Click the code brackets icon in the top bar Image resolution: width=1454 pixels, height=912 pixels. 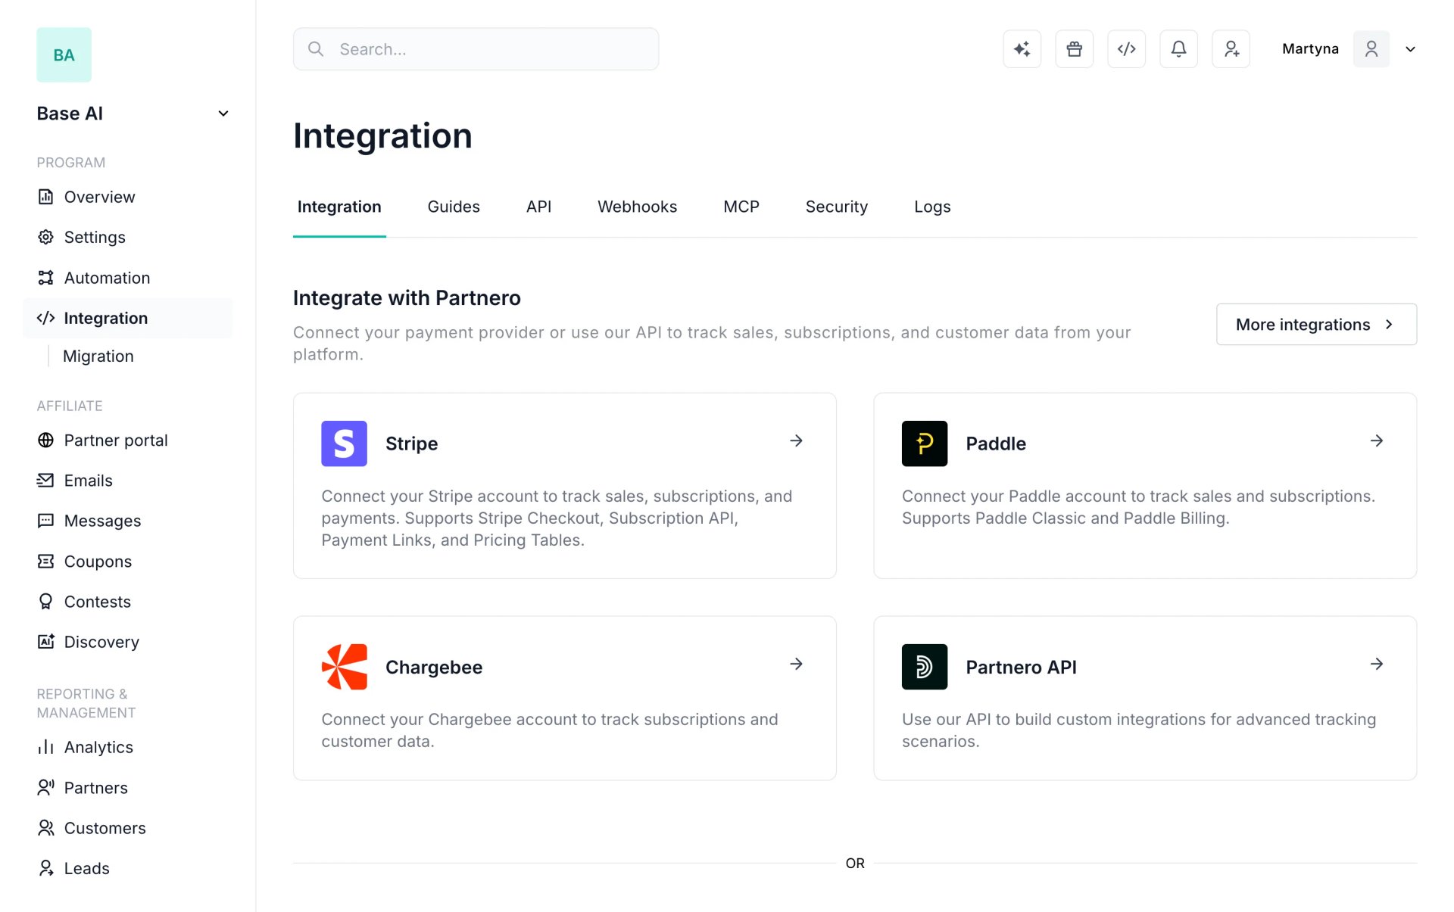coord(1126,49)
